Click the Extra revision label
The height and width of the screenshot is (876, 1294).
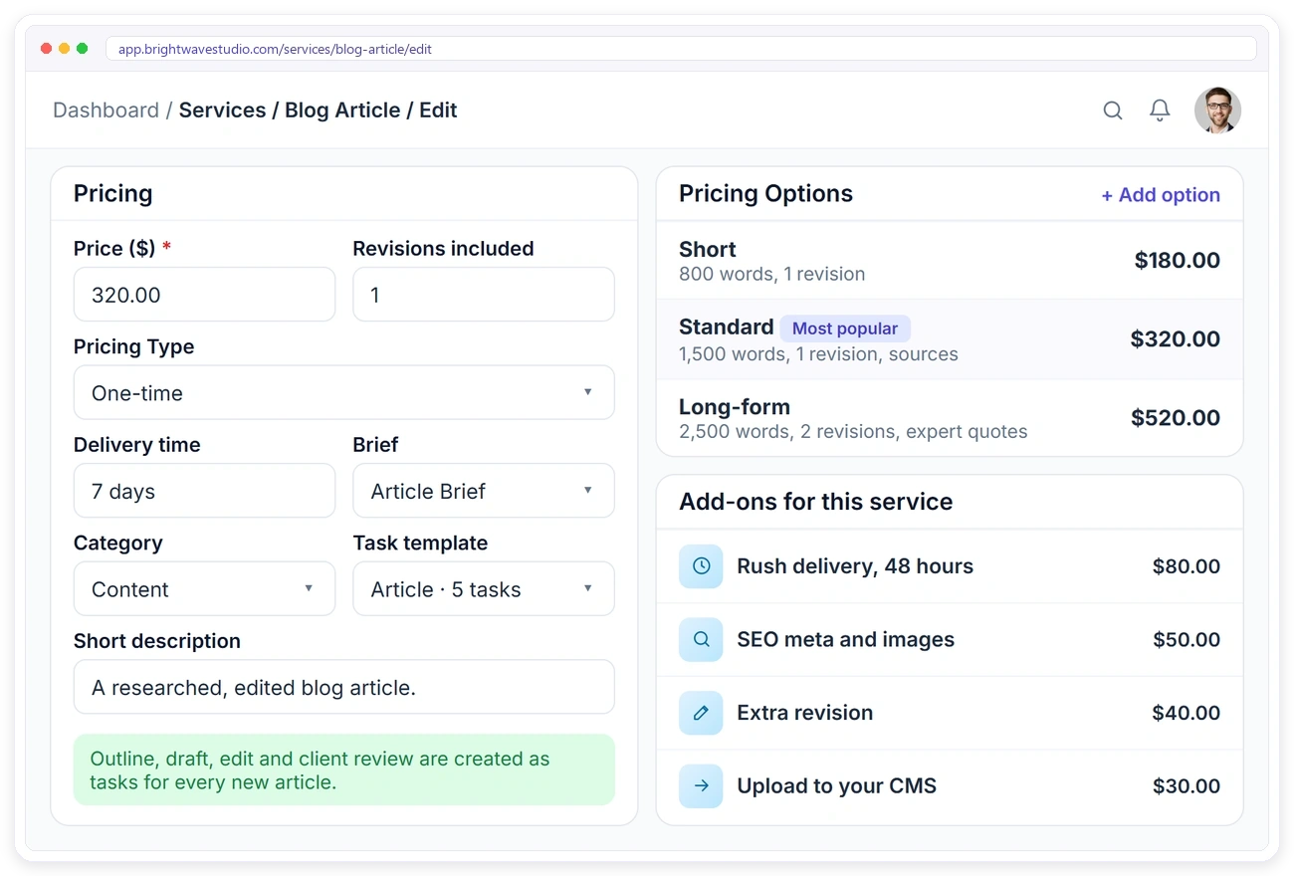tap(804, 713)
